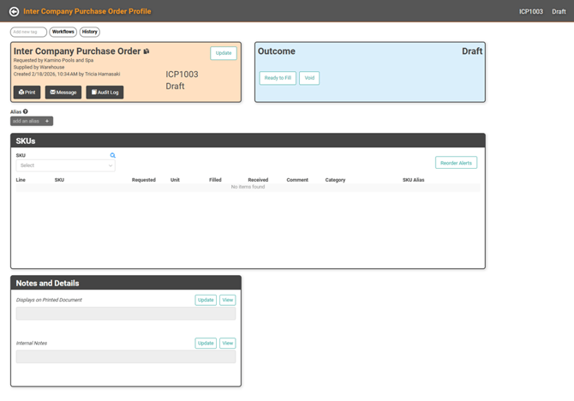This screenshot has width=574, height=401.
Task: Click the SKU search magnifier icon
Action: tap(112, 155)
